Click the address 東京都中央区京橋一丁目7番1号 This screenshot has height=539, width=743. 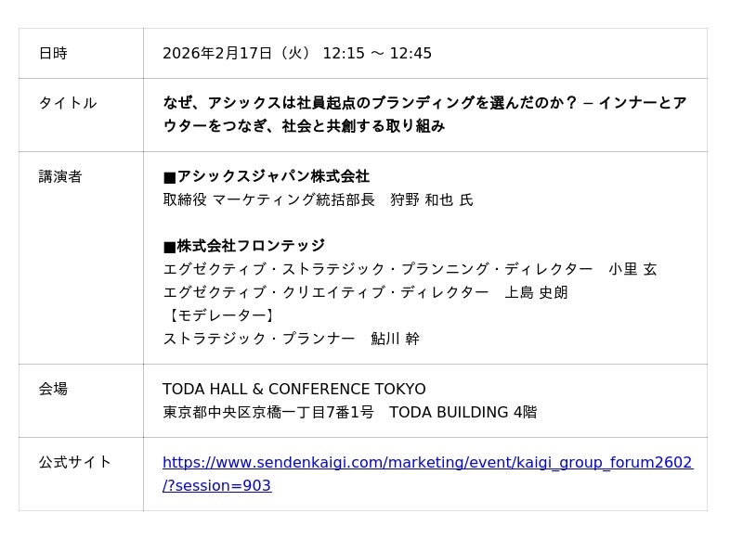[268, 413]
